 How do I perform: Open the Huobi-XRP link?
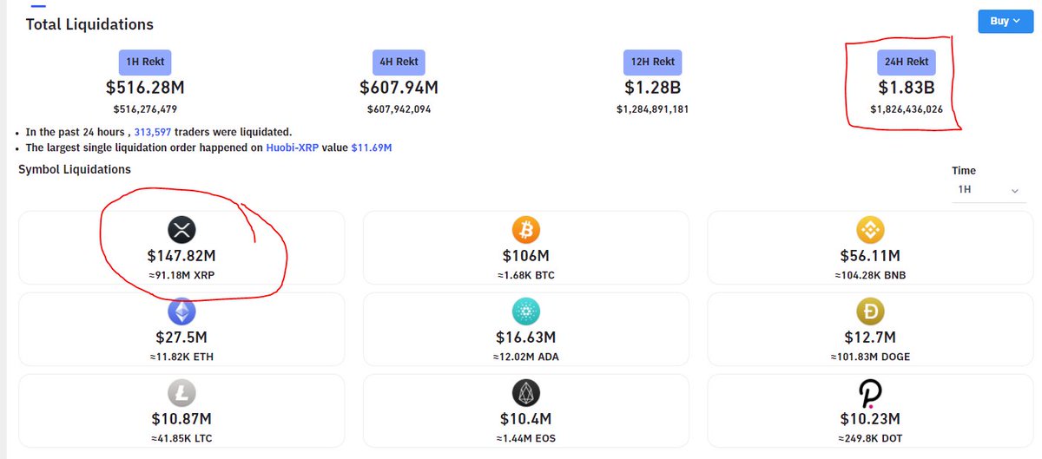293,148
